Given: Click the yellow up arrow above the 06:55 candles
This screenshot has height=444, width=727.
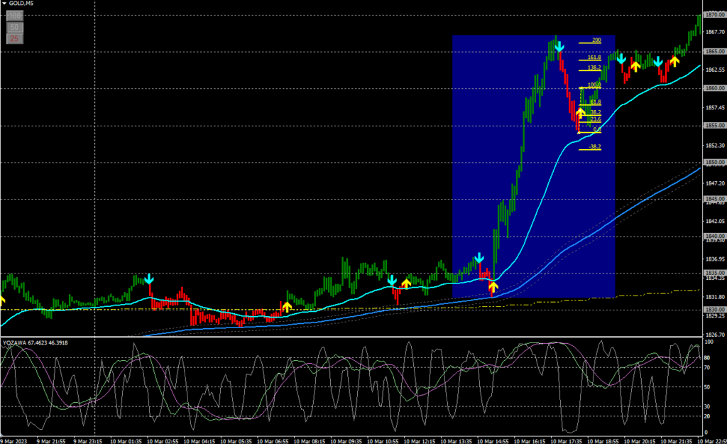Looking at the screenshot, I should pos(287,307).
